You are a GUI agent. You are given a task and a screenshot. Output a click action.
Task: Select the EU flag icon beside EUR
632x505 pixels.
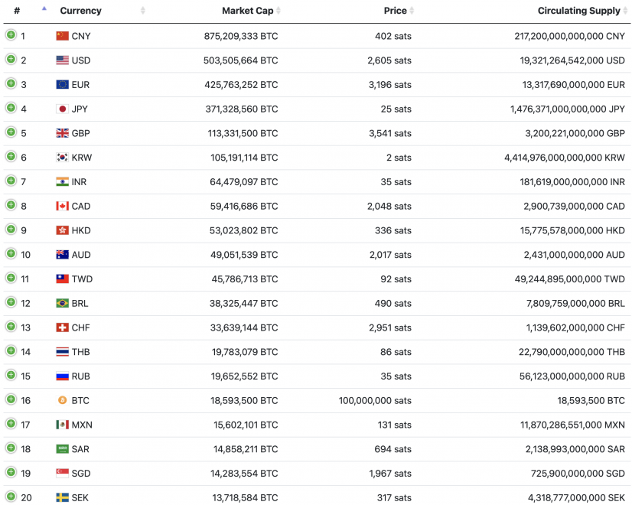(x=61, y=84)
